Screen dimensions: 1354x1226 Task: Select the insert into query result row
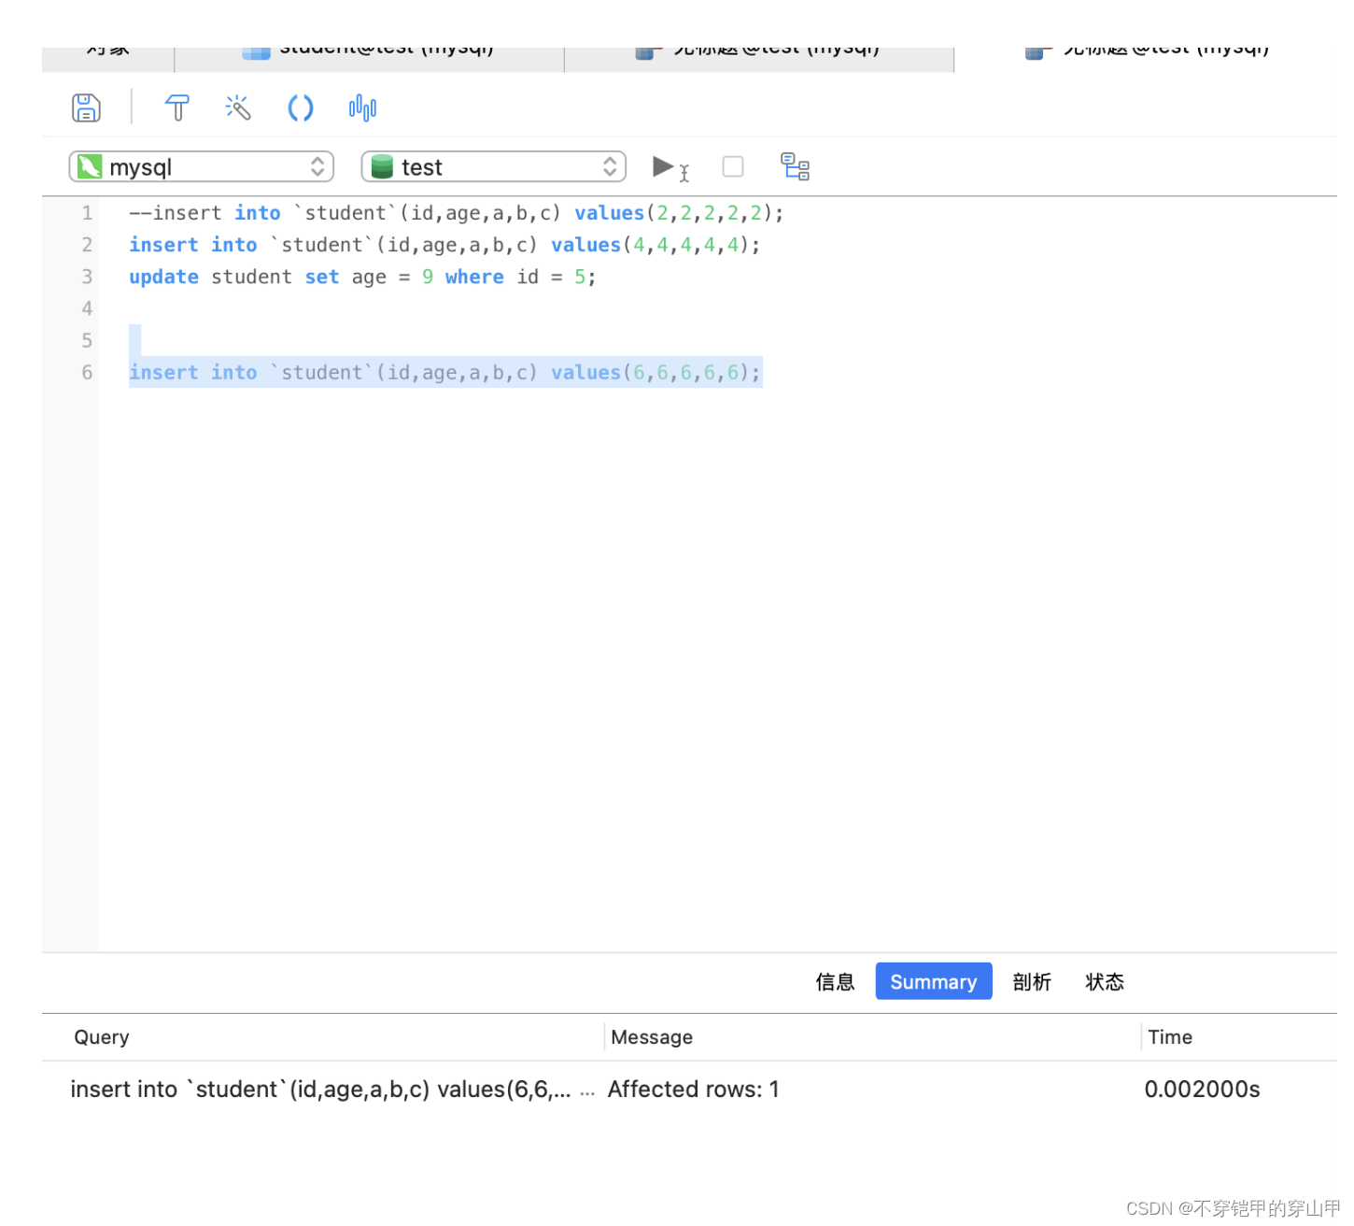coord(689,1089)
